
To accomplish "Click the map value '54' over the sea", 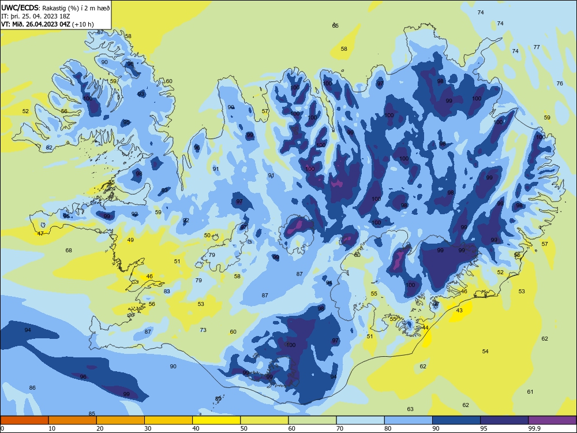I will (485, 351).
